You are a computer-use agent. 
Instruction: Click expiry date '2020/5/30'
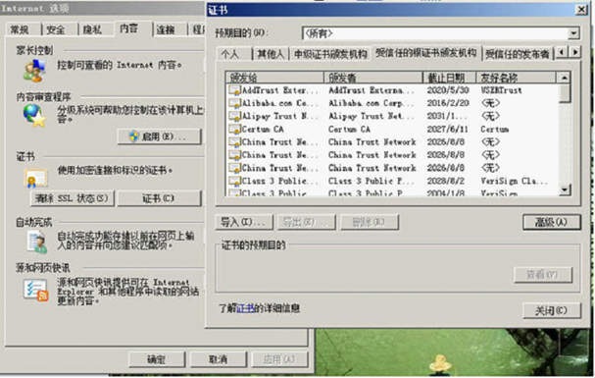point(448,90)
